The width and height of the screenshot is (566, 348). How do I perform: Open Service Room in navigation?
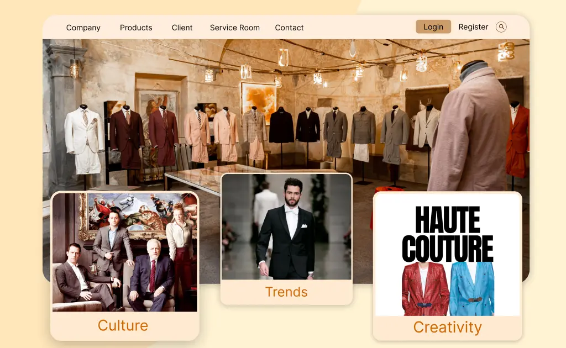click(x=234, y=28)
